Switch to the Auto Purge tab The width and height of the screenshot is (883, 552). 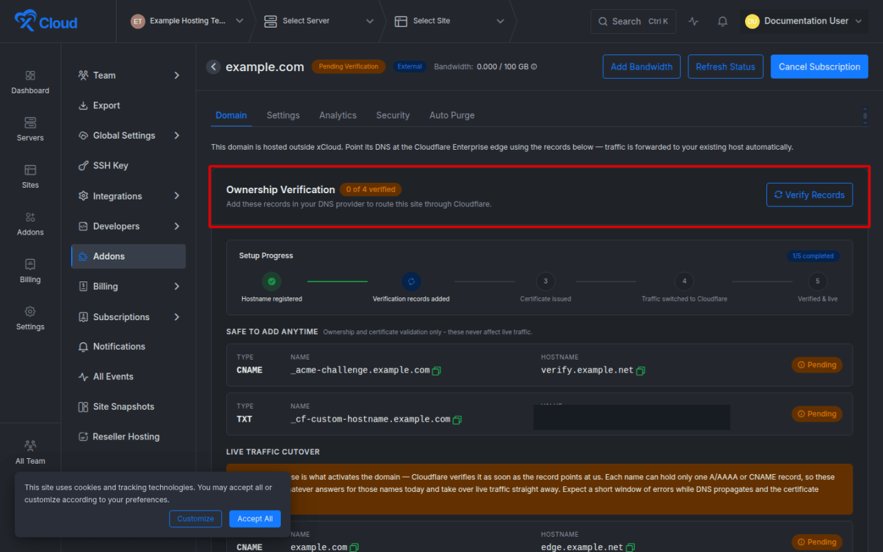tap(452, 115)
